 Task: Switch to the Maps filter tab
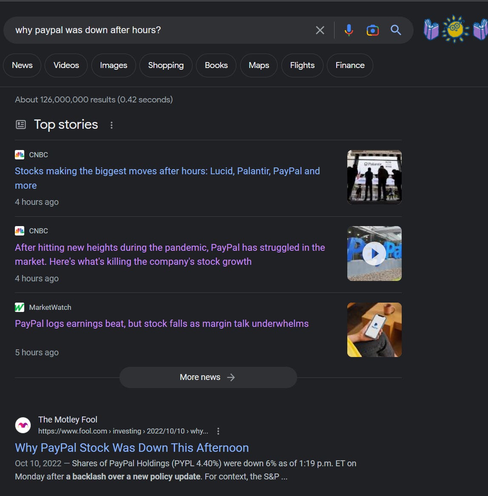point(259,65)
